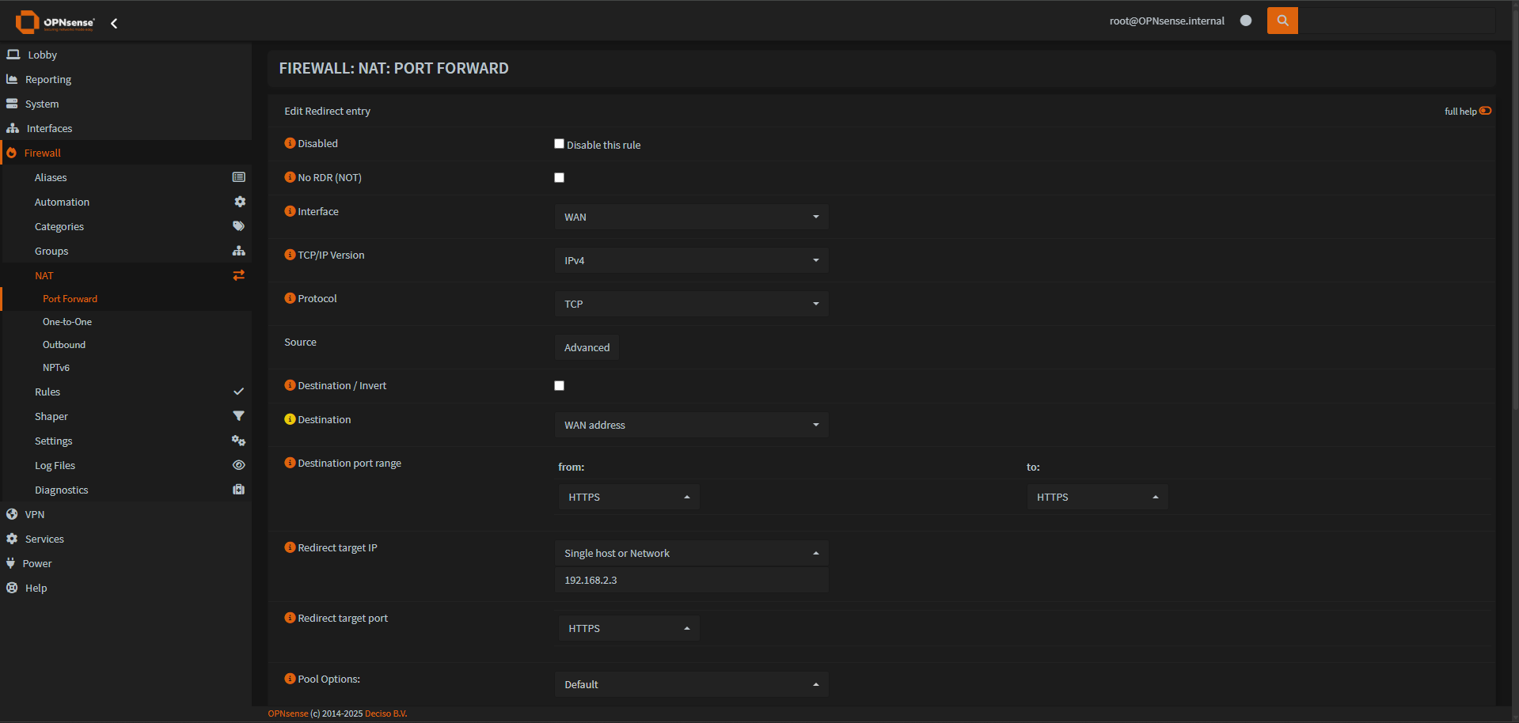The height and width of the screenshot is (723, 1519).
Task: Enable the No RDR (NOT) checkbox
Action: [559, 178]
